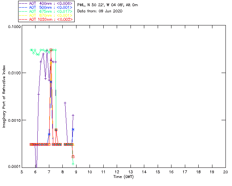Click the AOT 870nm legend entry
The width and height of the screenshot is (232, 186).
(x=46, y=15)
